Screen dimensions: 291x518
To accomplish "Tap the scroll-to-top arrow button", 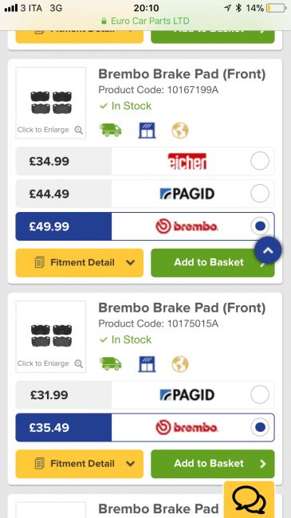I will 268,250.
